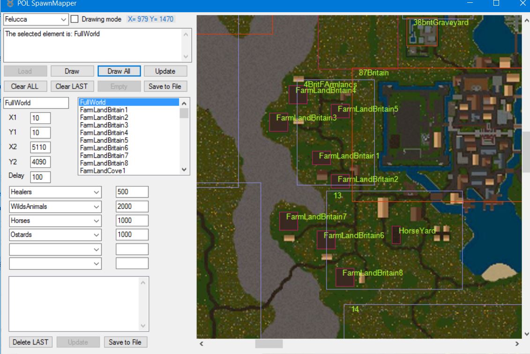The height and width of the screenshot is (354, 530).
Task: Click the 38britGraveyard region on map
Action: [422, 32]
